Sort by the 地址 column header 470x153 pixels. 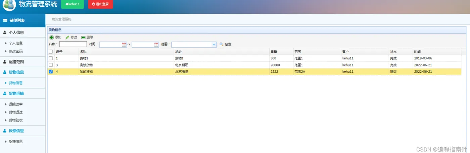pyautogui.click(x=221, y=52)
